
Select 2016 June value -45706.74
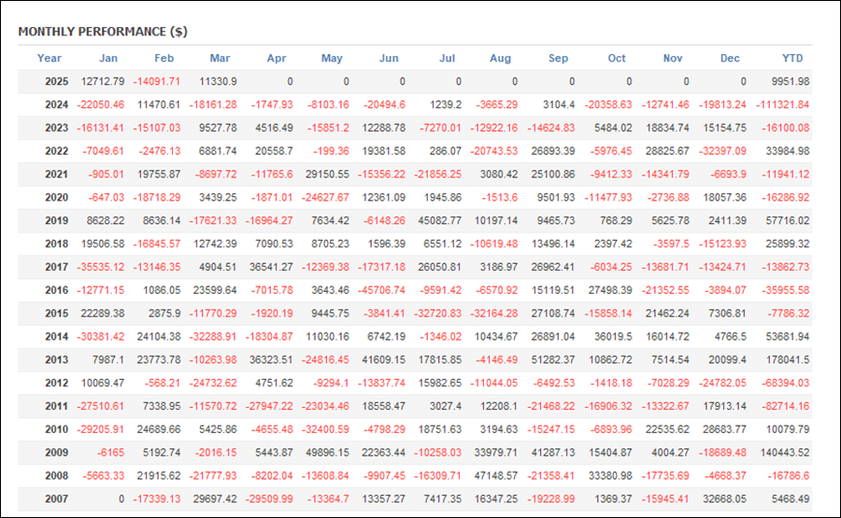tap(382, 290)
